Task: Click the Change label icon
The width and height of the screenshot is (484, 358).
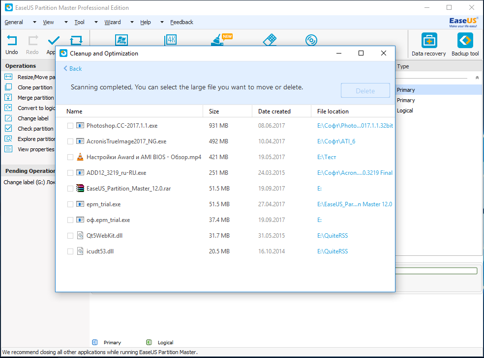Action: tap(8, 118)
